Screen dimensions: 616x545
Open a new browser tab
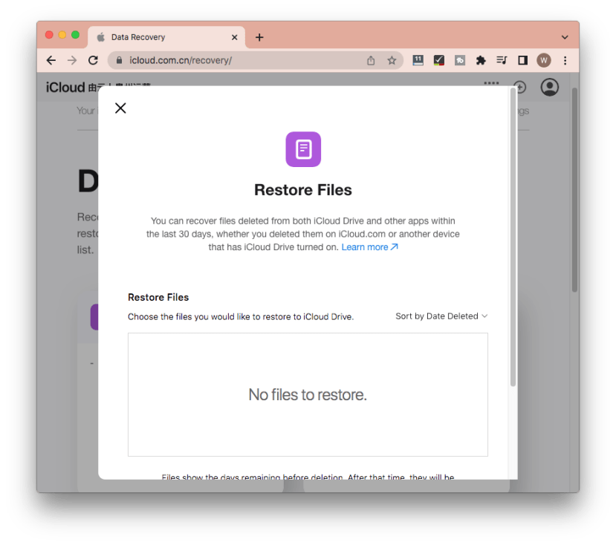[259, 36]
